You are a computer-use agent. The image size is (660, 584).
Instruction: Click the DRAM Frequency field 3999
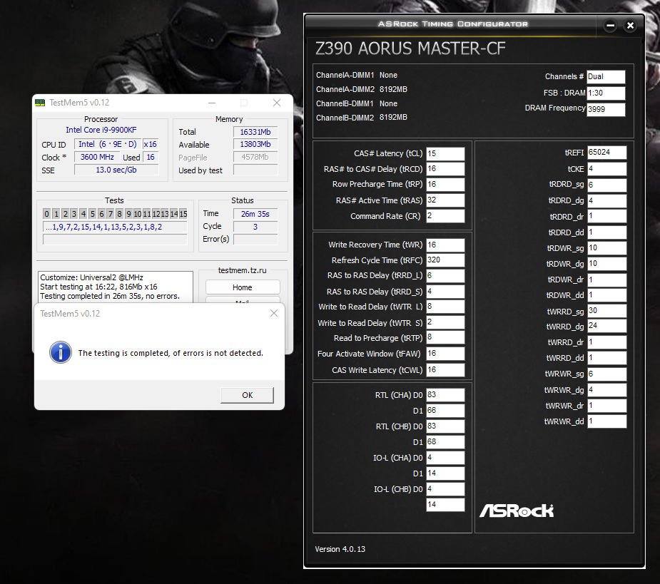[606, 109]
